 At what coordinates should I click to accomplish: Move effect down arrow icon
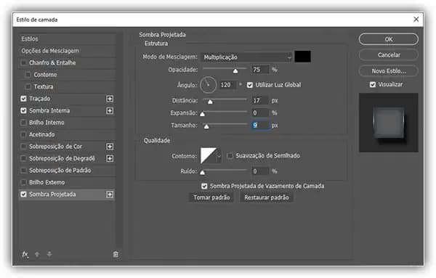click(x=49, y=254)
